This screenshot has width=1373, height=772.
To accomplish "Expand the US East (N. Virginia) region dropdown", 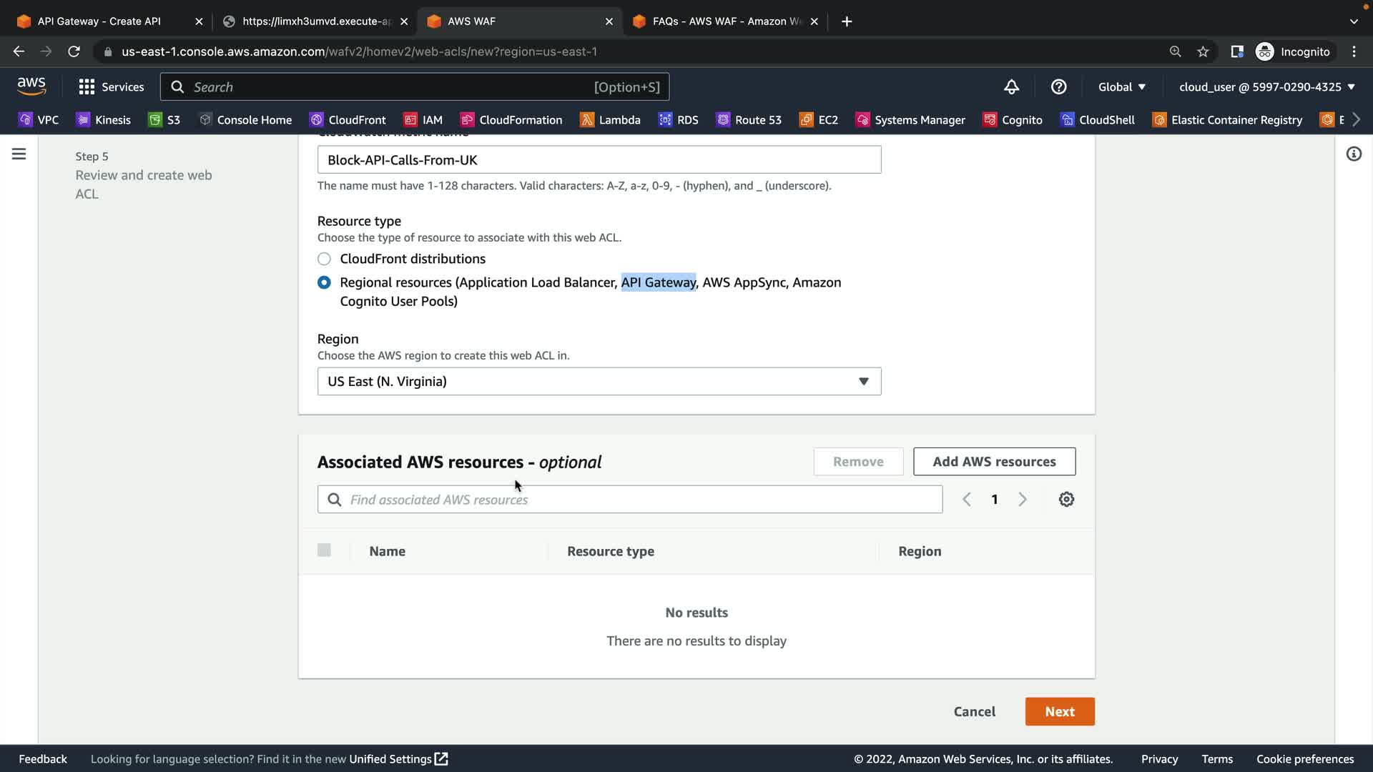I will (599, 382).
